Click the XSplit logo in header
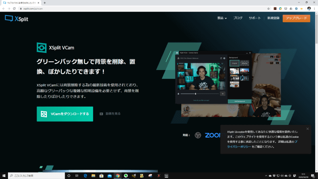The height and width of the screenshot is (179, 318). click(x=17, y=19)
